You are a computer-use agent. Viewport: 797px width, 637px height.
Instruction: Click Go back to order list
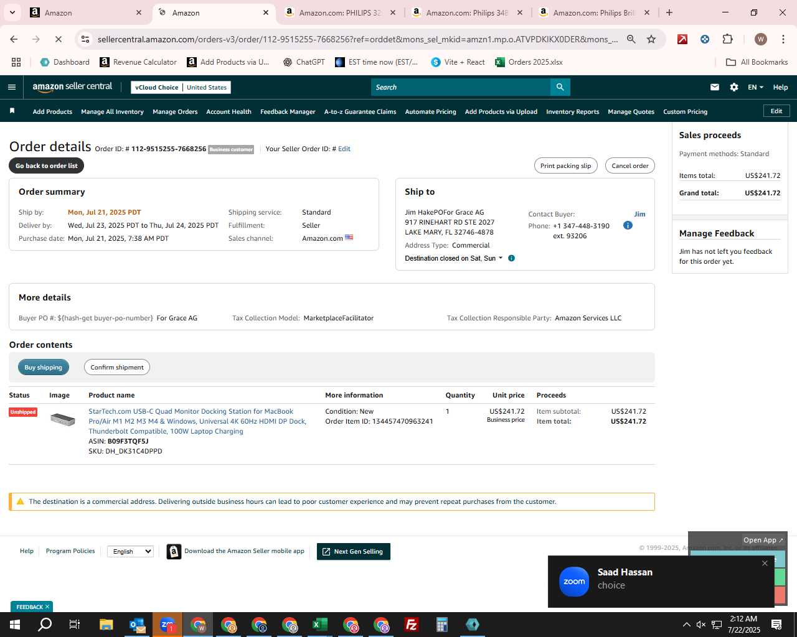coord(46,165)
